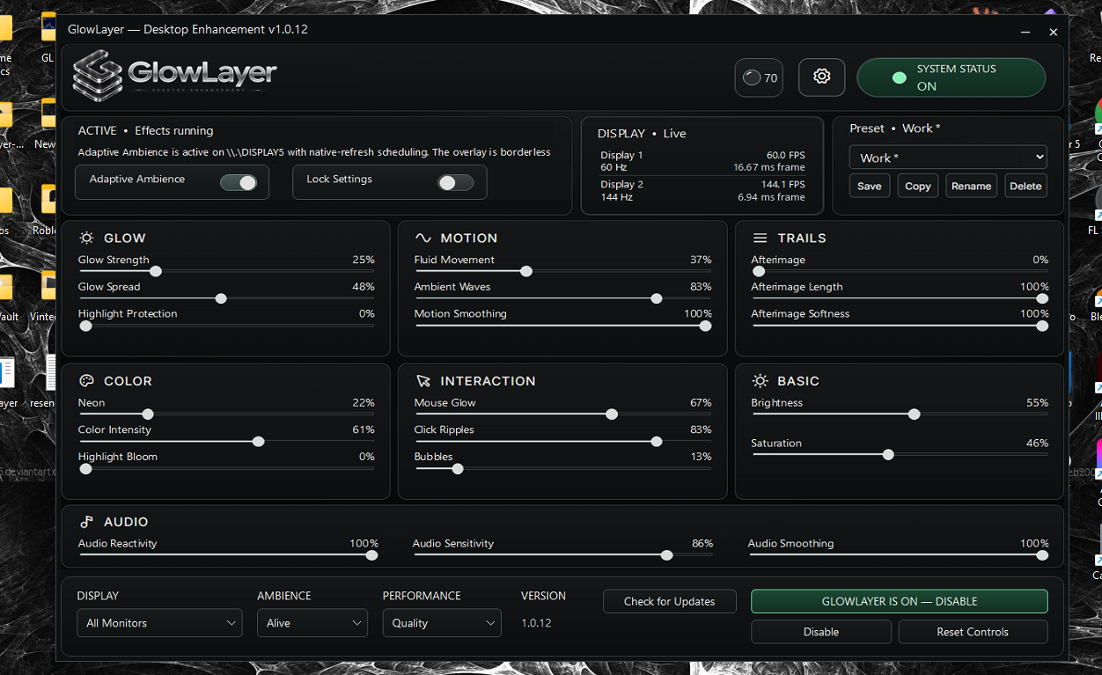The height and width of the screenshot is (675, 1102).
Task: Click the small Disable button
Action: pos(821,632)
